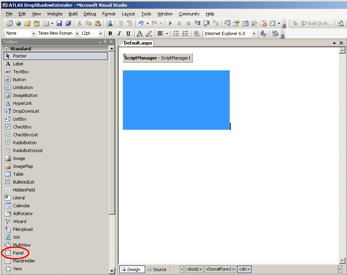
Task: Select the <body> tag in breadcrumb
Action: tap(194, 269)
